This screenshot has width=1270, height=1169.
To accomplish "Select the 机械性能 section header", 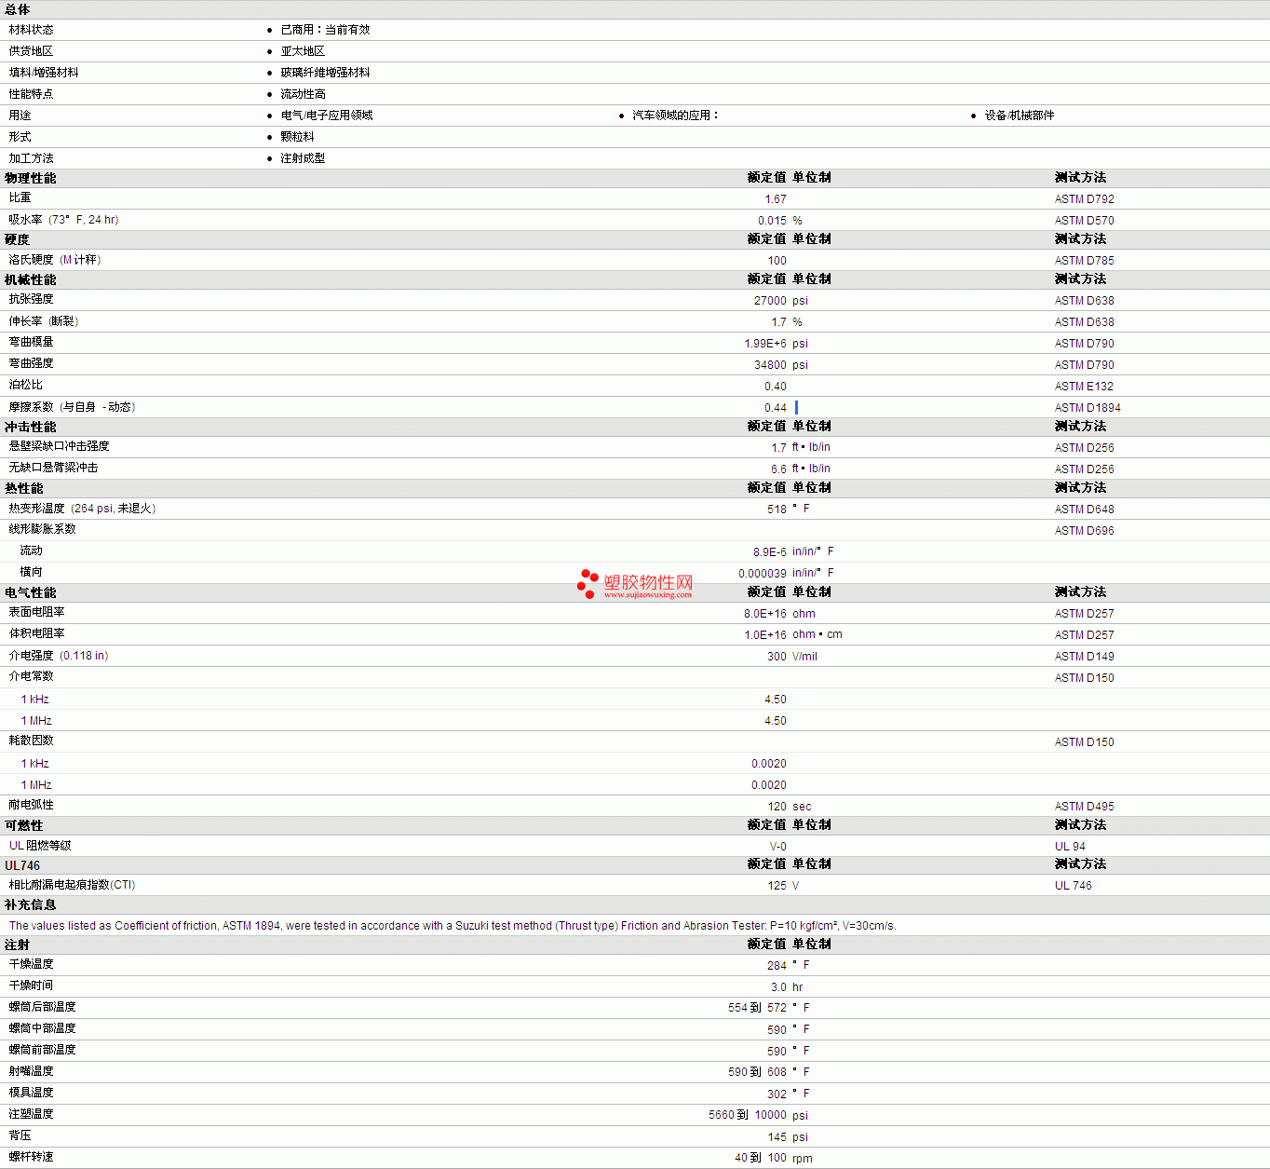I will (x=30, y=279).
